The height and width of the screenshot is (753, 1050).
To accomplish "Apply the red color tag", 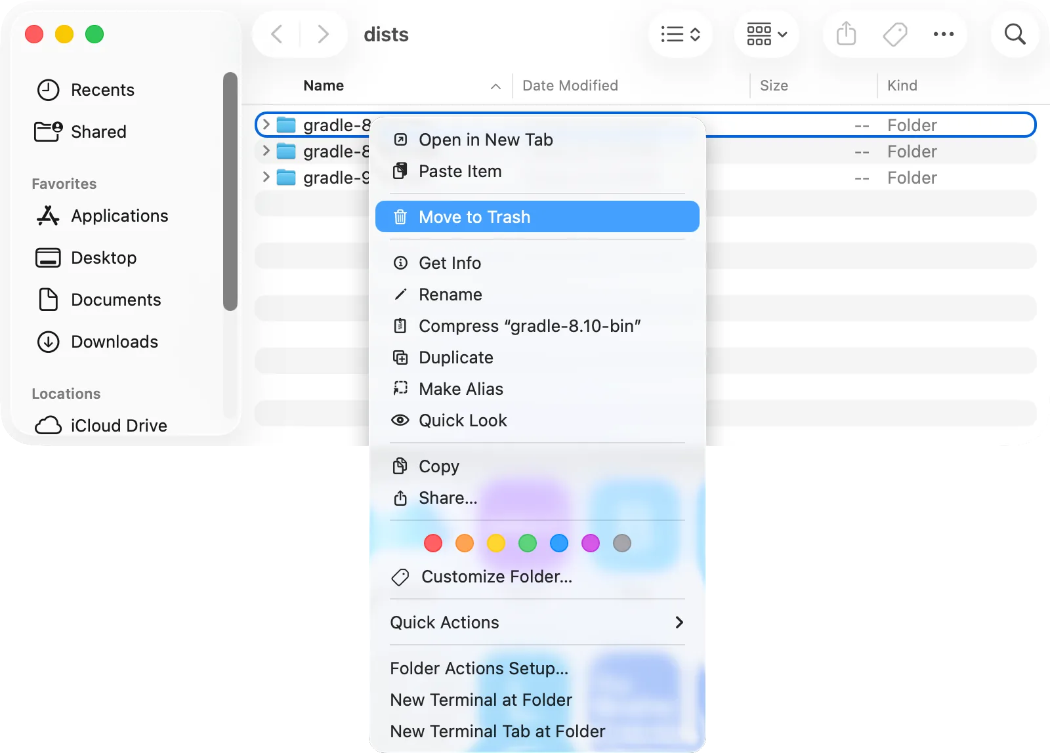I will pyautogui.click(x=433, y=543).
